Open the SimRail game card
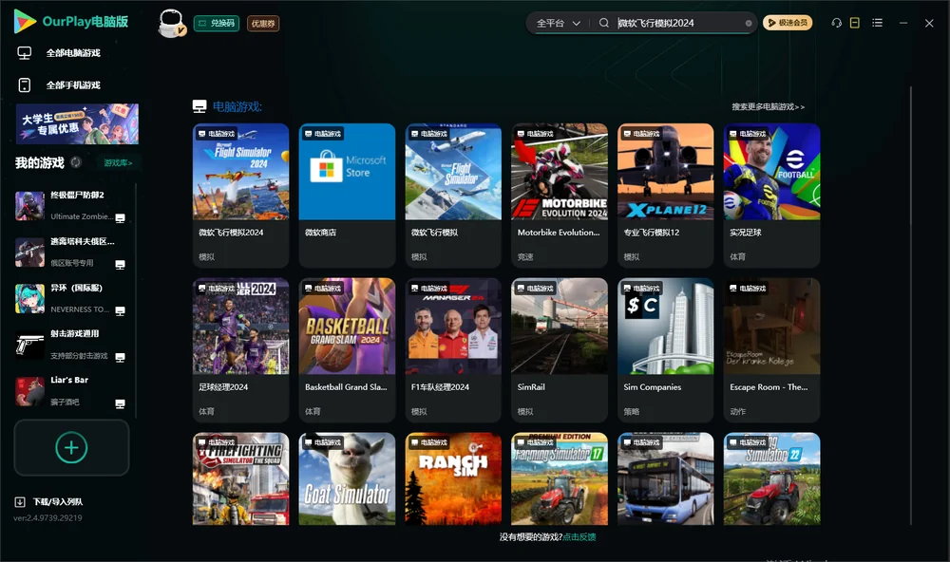Screen dimensions: 950x562 click(x=560, y=350)
